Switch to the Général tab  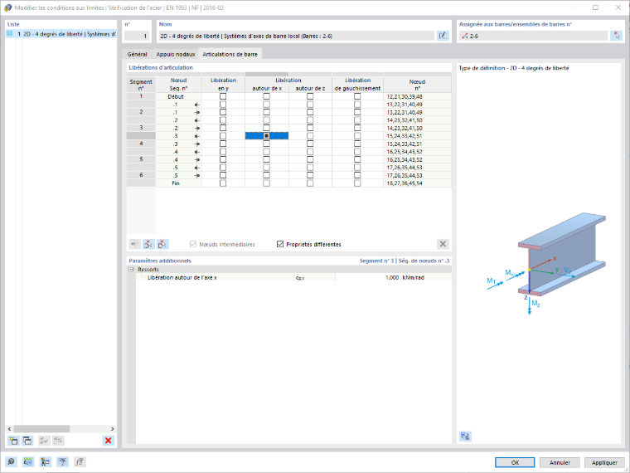[137, 54]
